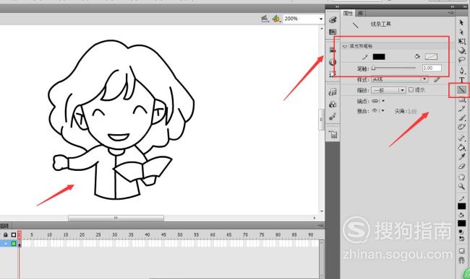Click the stage horizontal scrollbar
470x279 pixels.
[116, 218]
